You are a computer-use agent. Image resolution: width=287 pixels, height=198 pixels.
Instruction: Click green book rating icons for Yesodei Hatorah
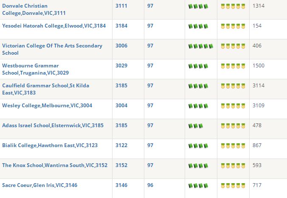click(x=198, y=26)
